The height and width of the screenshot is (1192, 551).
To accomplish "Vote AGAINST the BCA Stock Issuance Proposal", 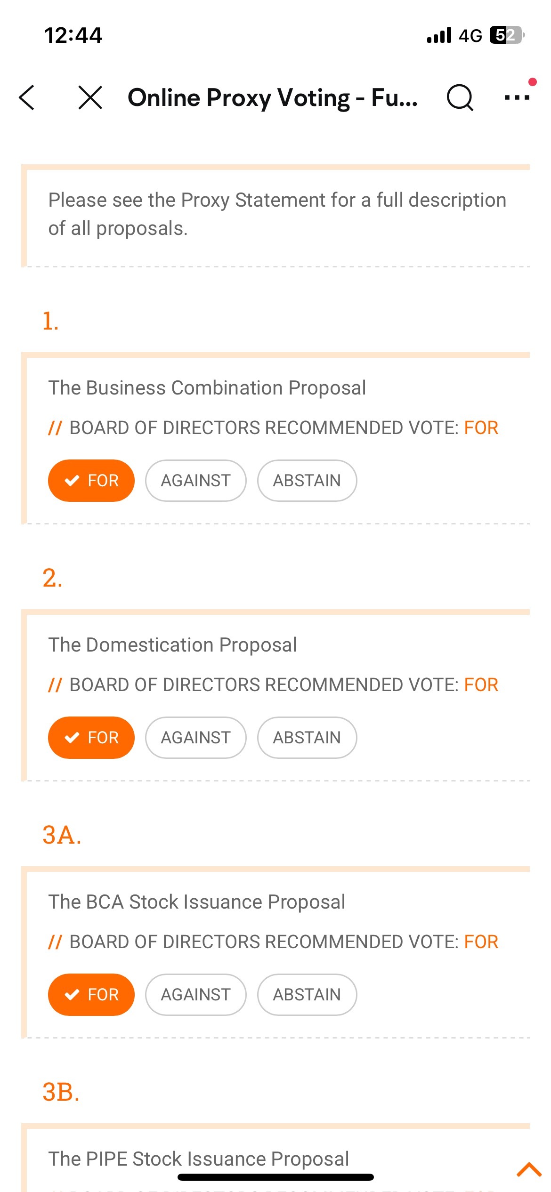I will [195, 995].
